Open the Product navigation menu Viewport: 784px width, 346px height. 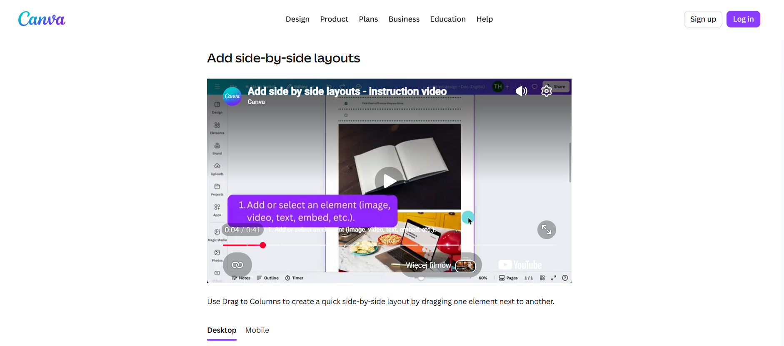(334, 19)
